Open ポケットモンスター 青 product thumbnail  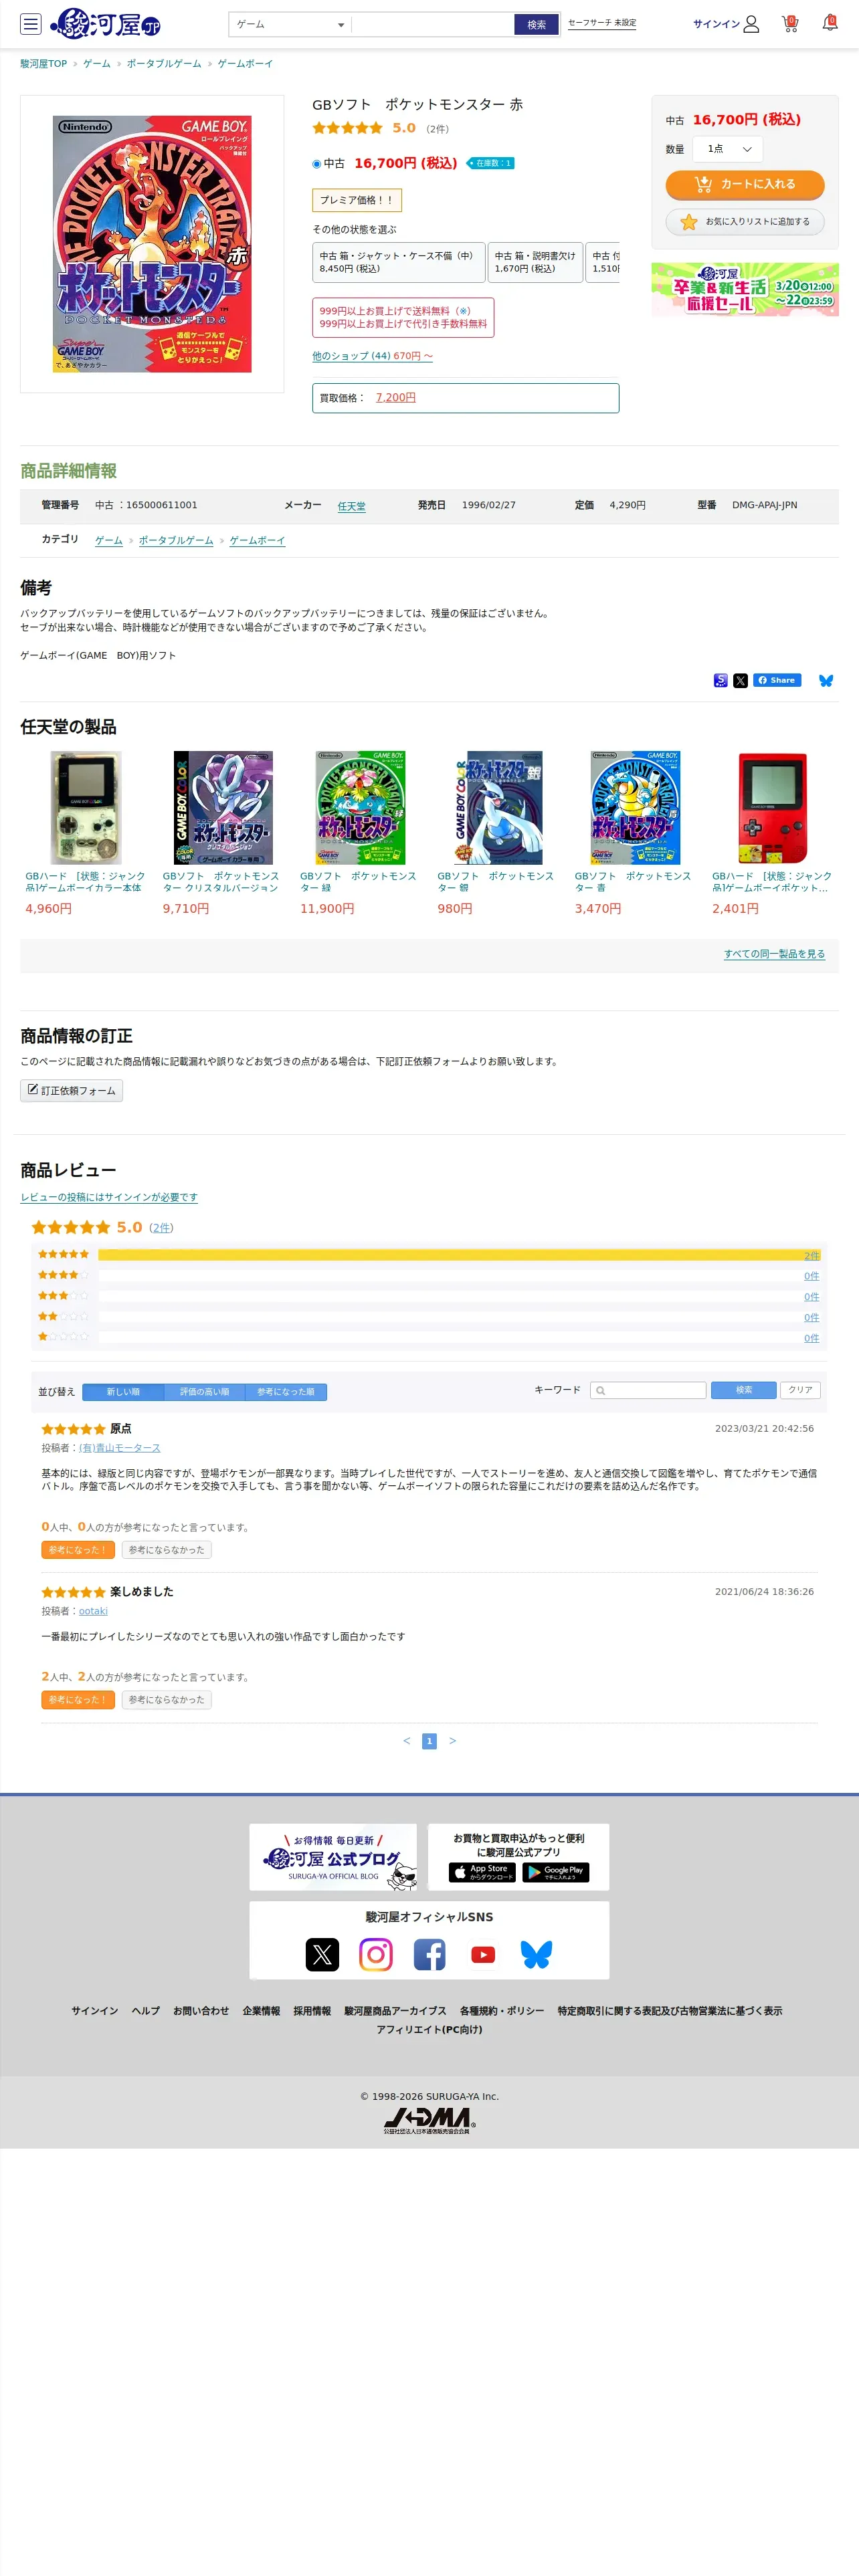pyautogui.click(x=635, y=808)
